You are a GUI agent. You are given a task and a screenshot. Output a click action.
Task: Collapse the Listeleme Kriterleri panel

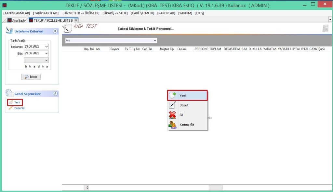(x=55, y=31)
